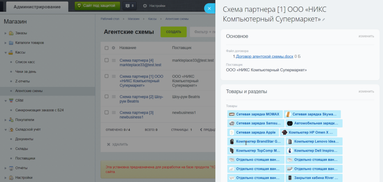The height and width of the screenshot is (182, 383).
Task: Go to previous page with ПРЕДЫД arrow
Action: point(208,130)
